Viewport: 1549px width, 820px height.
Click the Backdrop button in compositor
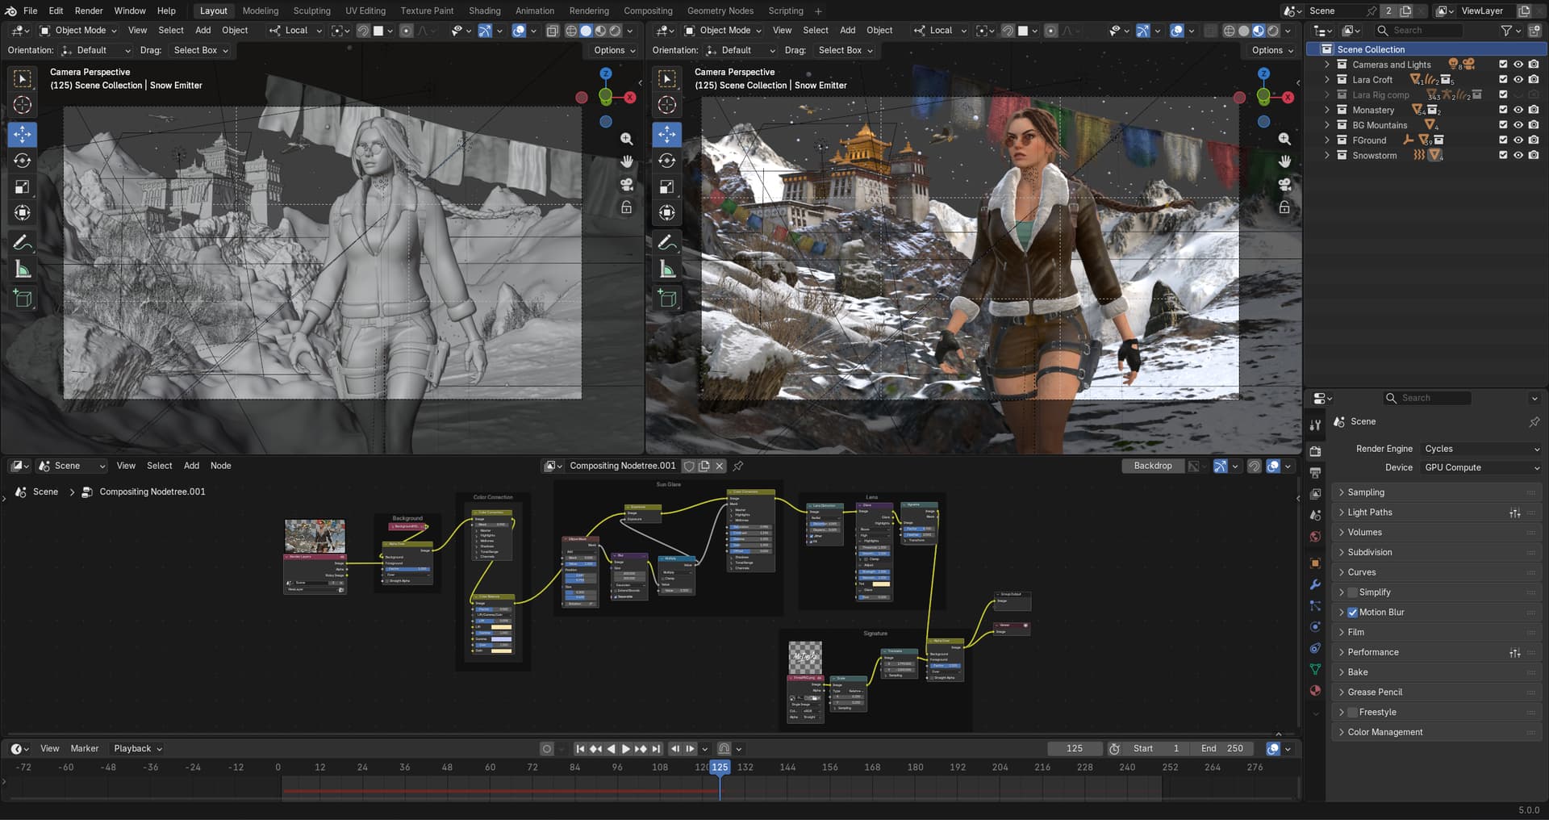point(1152,466)
